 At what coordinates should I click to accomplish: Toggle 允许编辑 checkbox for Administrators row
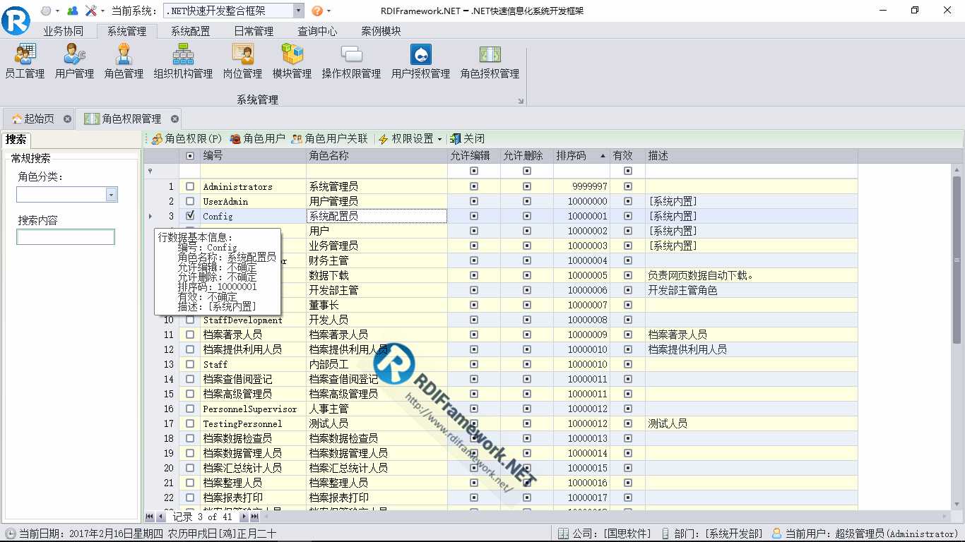coord(474,187)
